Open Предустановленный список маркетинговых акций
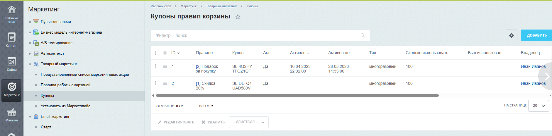This screenshot has width=552, height=136. pyautogui.click(x=85, y=74)
